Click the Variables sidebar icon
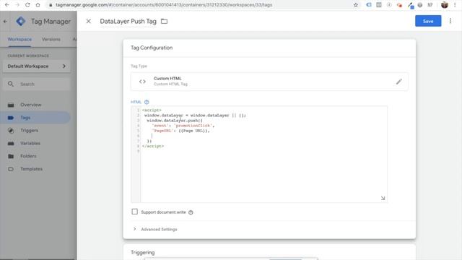 [x=11, y=143]
